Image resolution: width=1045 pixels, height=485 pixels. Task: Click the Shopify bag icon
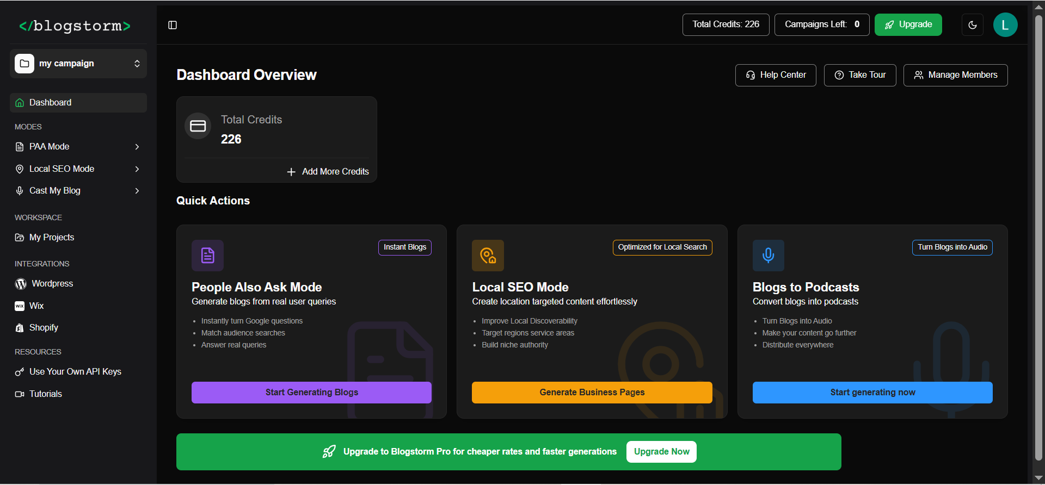(20, 328)
